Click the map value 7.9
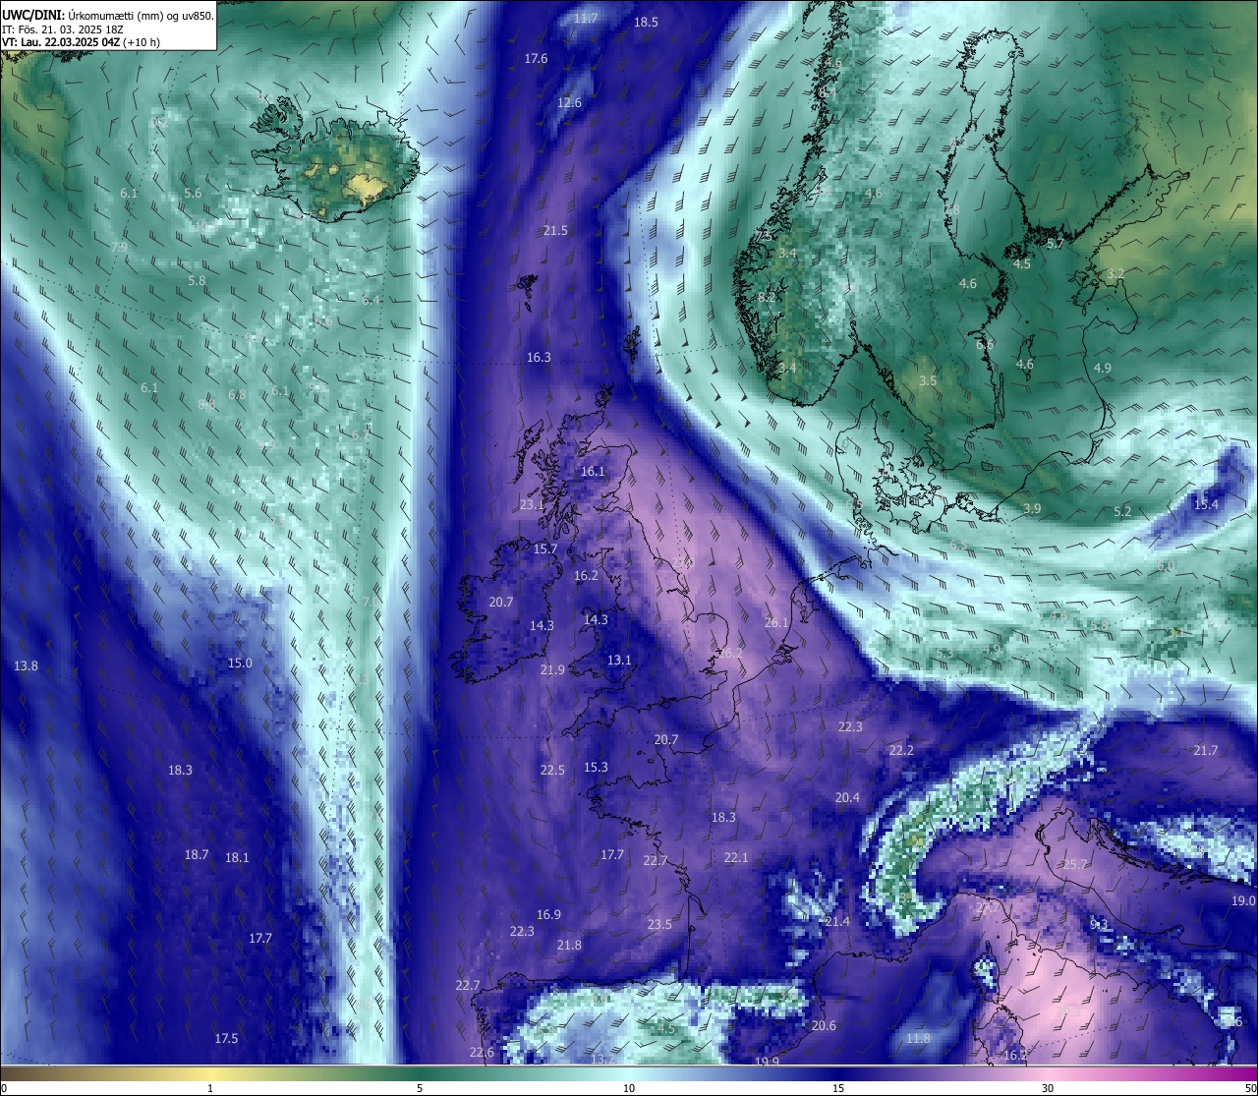1258x1096 pixels. point(119,247)
